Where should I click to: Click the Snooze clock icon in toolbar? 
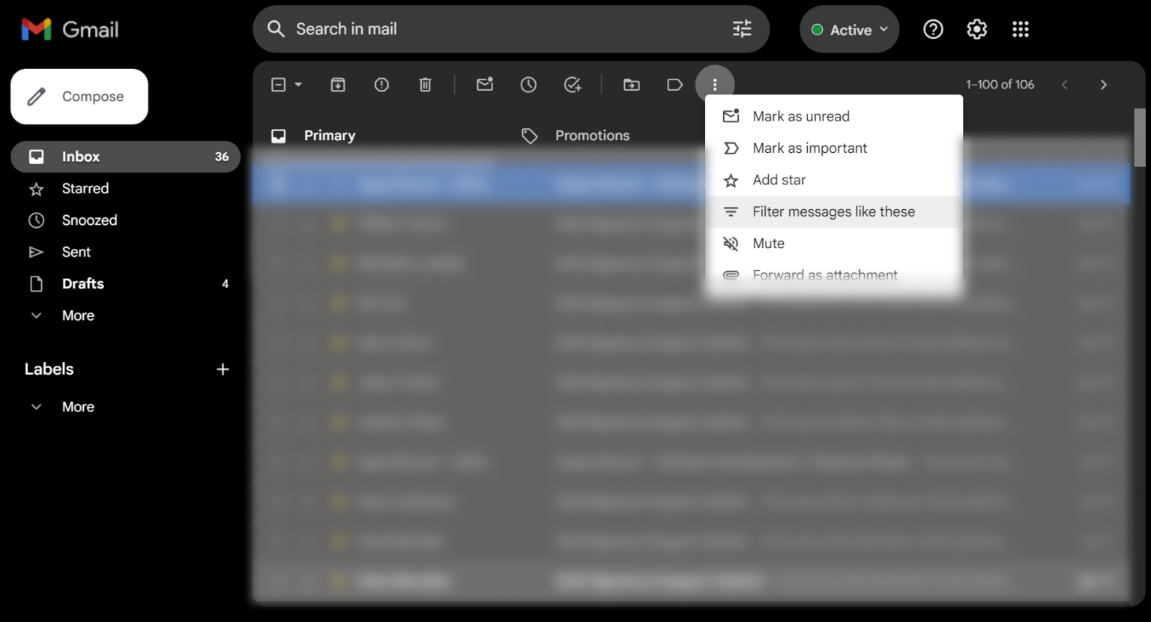click(x=528, y=85)
